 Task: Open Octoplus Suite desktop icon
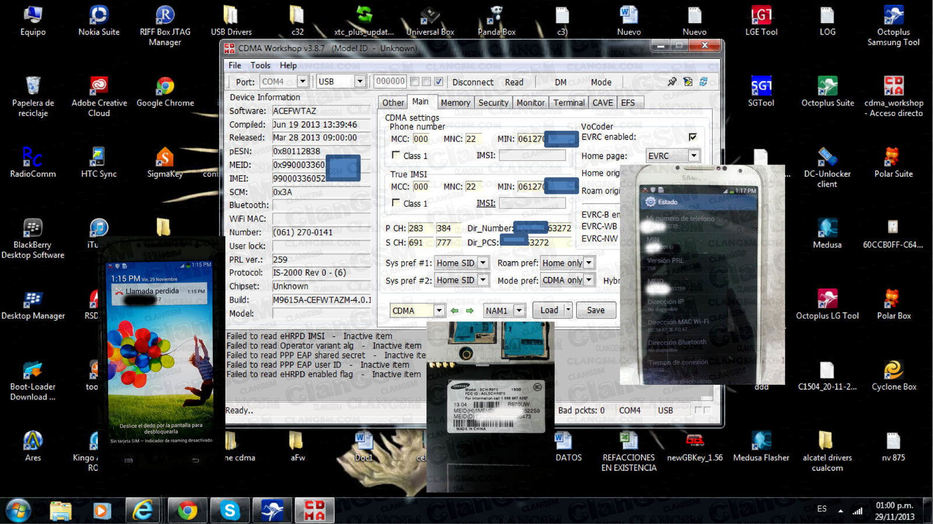[x=827, y=92]
